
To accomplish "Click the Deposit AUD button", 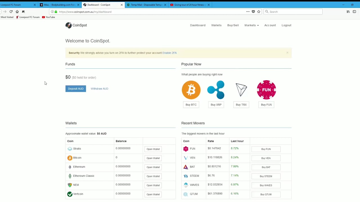I will coord(76,89).
